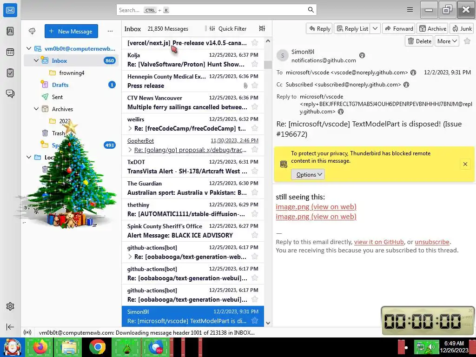The height and width of the screenshot is (357, 476).
Task: Open the Tasks space
Action: click(x=10, y=73)
